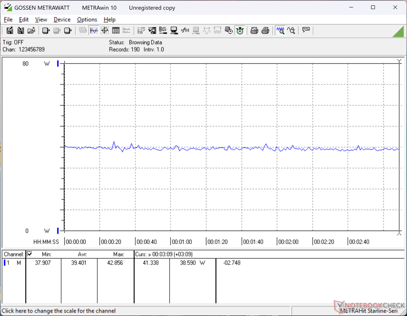The image size is (407, 316).
Task: Click the channel 1 row in the table
Action: (13, 263)
